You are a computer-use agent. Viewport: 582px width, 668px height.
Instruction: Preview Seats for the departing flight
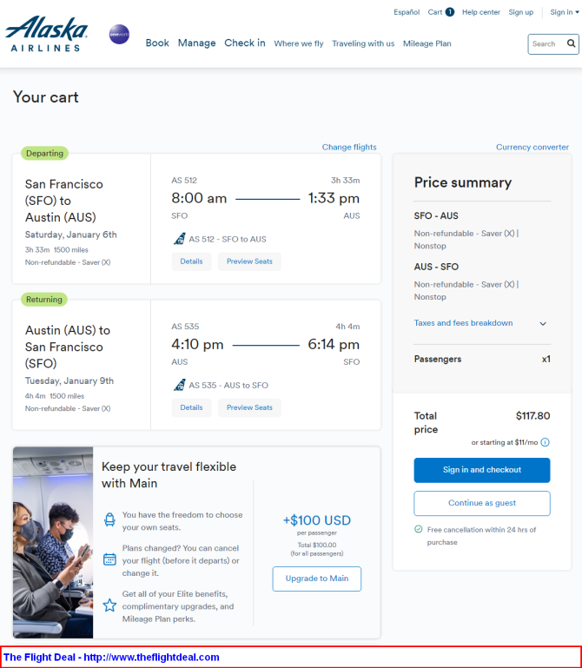(249, 261)
